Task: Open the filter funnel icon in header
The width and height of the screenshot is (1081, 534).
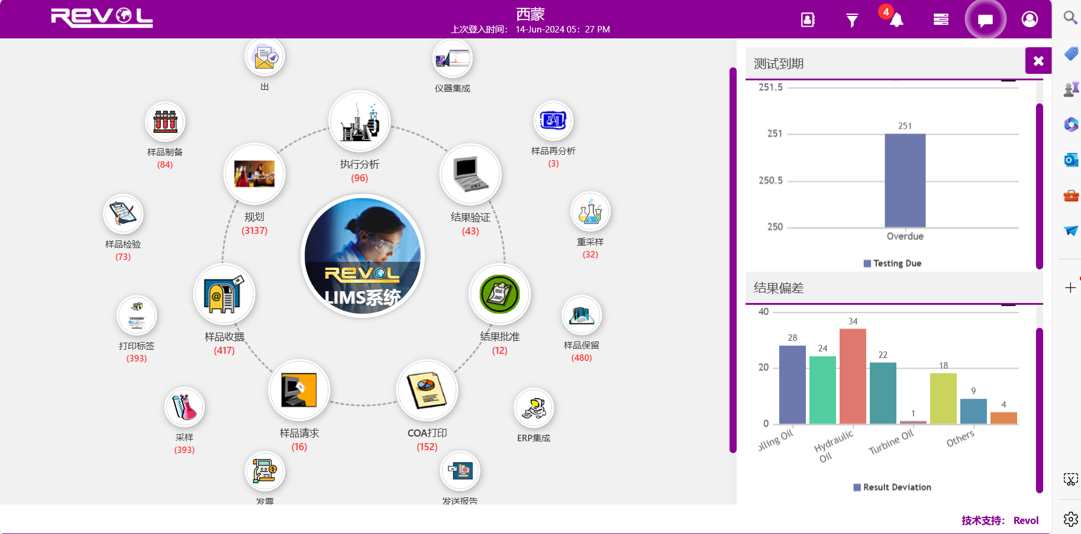Action: coord(852,20)
